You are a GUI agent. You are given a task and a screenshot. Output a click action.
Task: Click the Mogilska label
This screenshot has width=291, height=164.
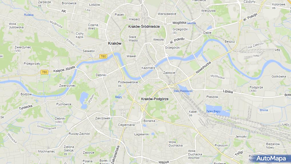click(179, 23)
